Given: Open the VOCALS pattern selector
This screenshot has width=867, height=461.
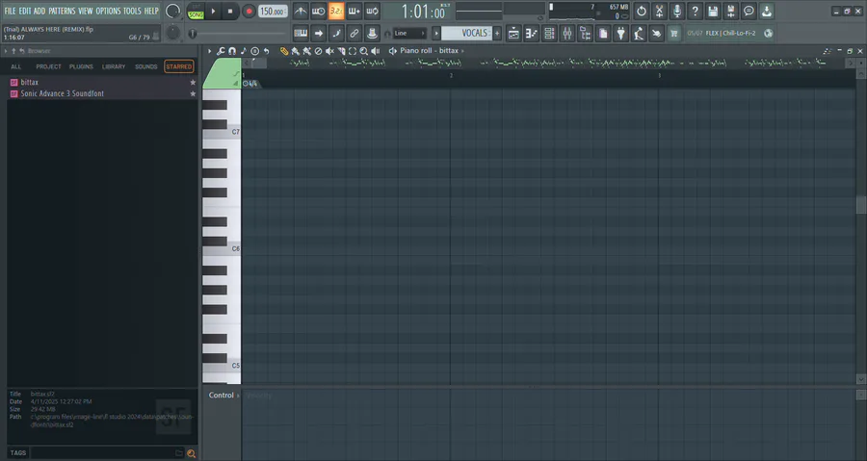Looking at the screenshot, I should pos(468,33).
